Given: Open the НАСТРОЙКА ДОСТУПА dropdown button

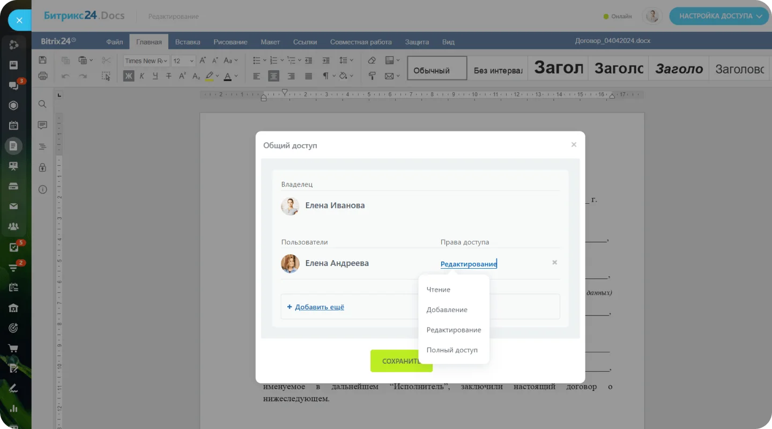Looking at the screenshot, I should pos(720,16).
